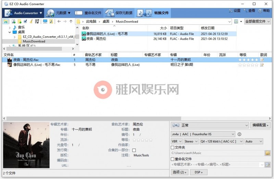The width and height of the screenshot is (274, 179).
Task: Click the browse output folder icon
Action: coord(267,153)
